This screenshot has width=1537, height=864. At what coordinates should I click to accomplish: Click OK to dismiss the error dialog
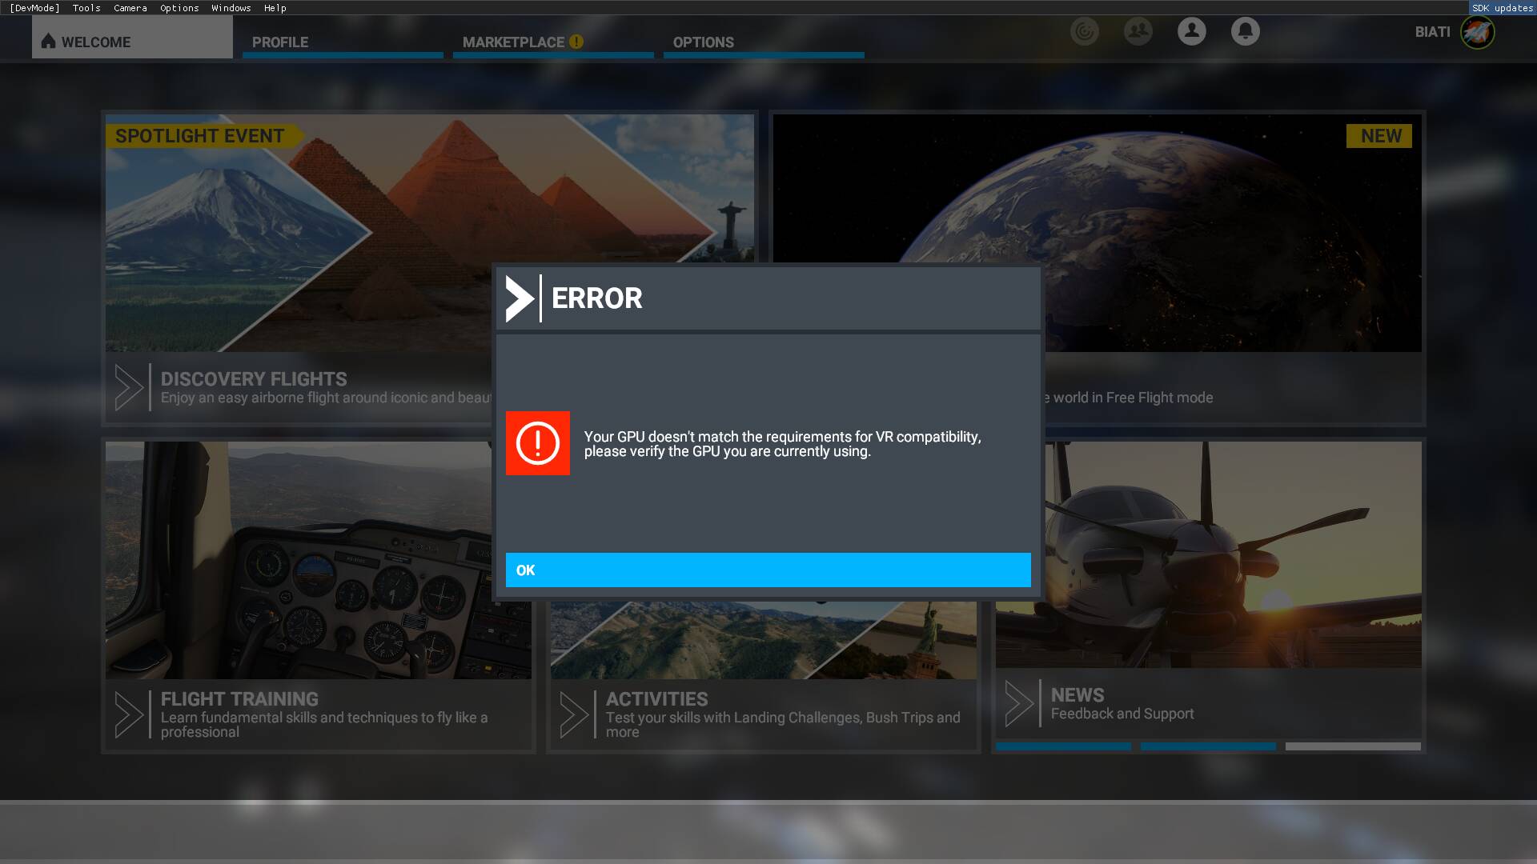pos(768,570)
